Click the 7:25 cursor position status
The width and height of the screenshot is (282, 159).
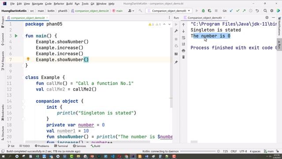pos(225,151)
